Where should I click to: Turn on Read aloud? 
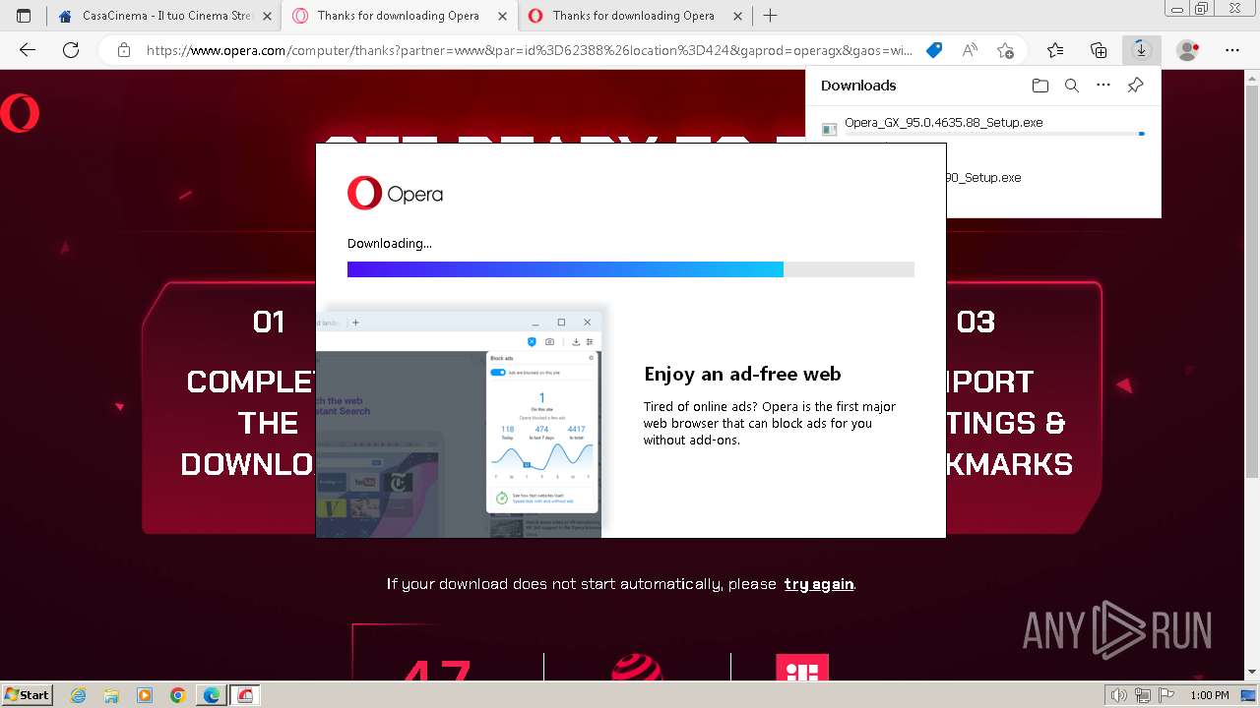970,50
